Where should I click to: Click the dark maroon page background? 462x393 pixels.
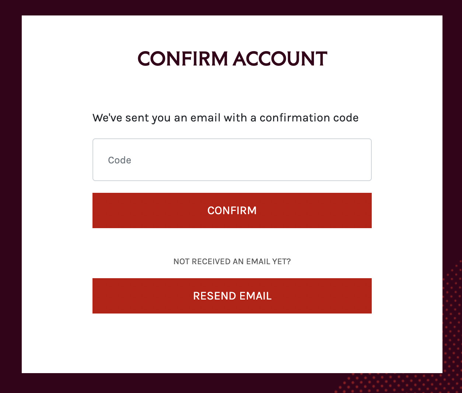click(10, 195)
